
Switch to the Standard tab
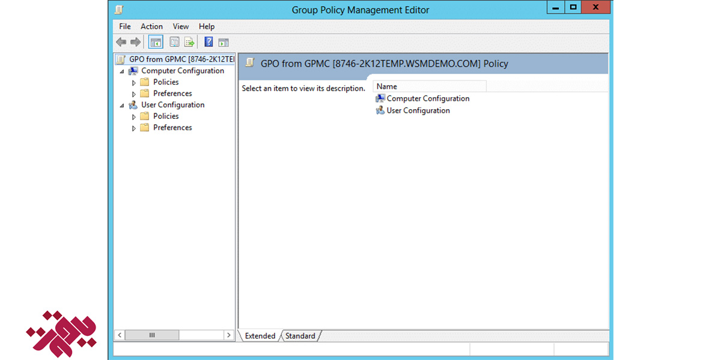[x=300, y=336]
